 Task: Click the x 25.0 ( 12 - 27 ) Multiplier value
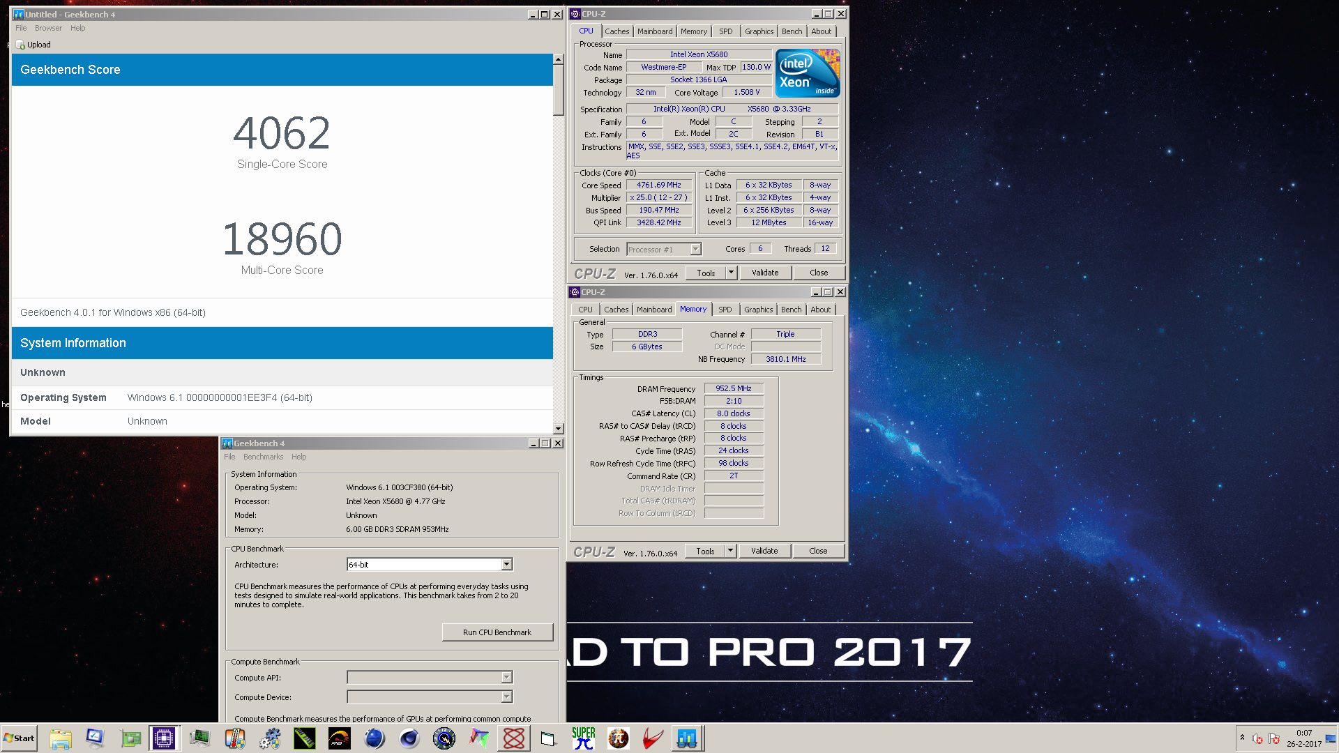[659, 197]
